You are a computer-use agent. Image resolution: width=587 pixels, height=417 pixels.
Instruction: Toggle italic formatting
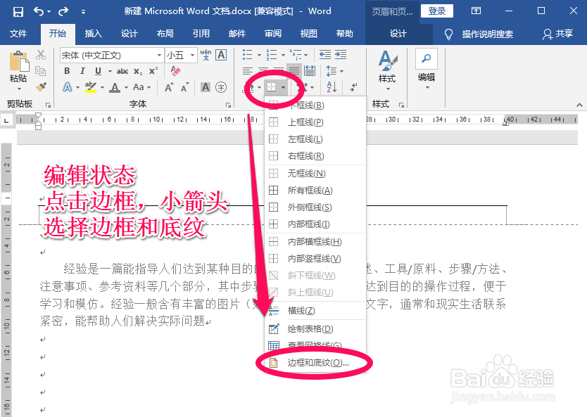[82, 71]
